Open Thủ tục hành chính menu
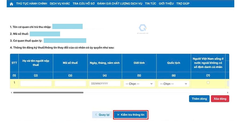 coord(32,4)
